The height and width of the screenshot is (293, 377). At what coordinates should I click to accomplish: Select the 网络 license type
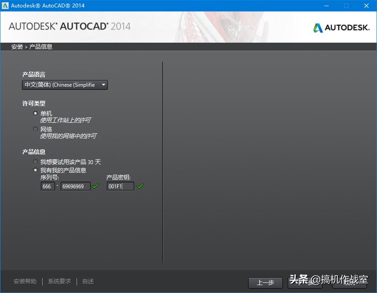click(35, 129)
